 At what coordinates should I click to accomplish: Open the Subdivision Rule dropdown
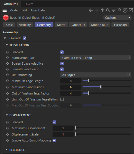(96, 58)
